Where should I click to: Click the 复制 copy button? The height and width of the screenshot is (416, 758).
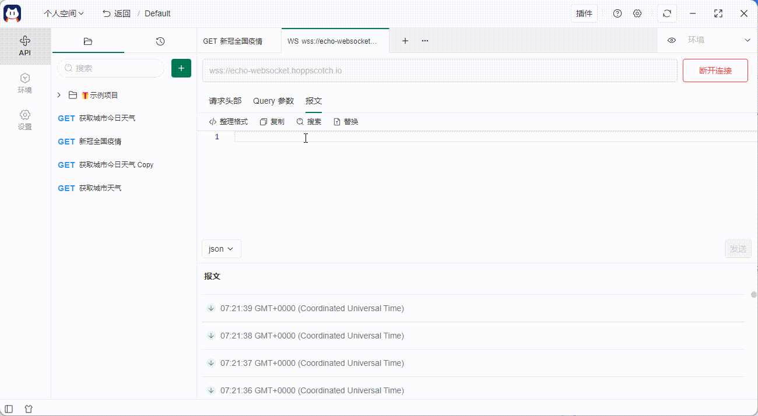pyautogui.click(x=272, y=122)
